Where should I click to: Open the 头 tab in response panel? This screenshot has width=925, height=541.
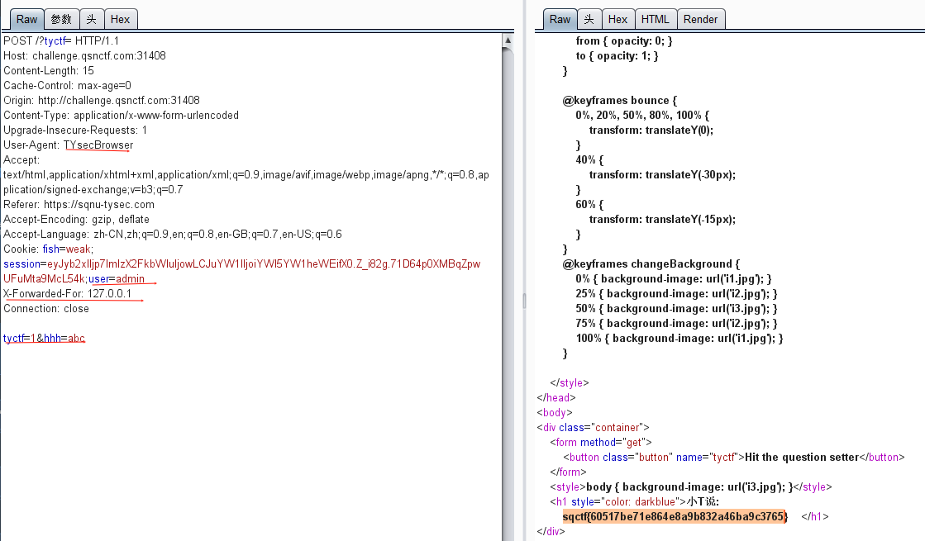[x=589, y=19]
